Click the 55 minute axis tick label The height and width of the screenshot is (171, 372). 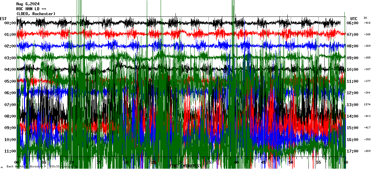(318, 162)
